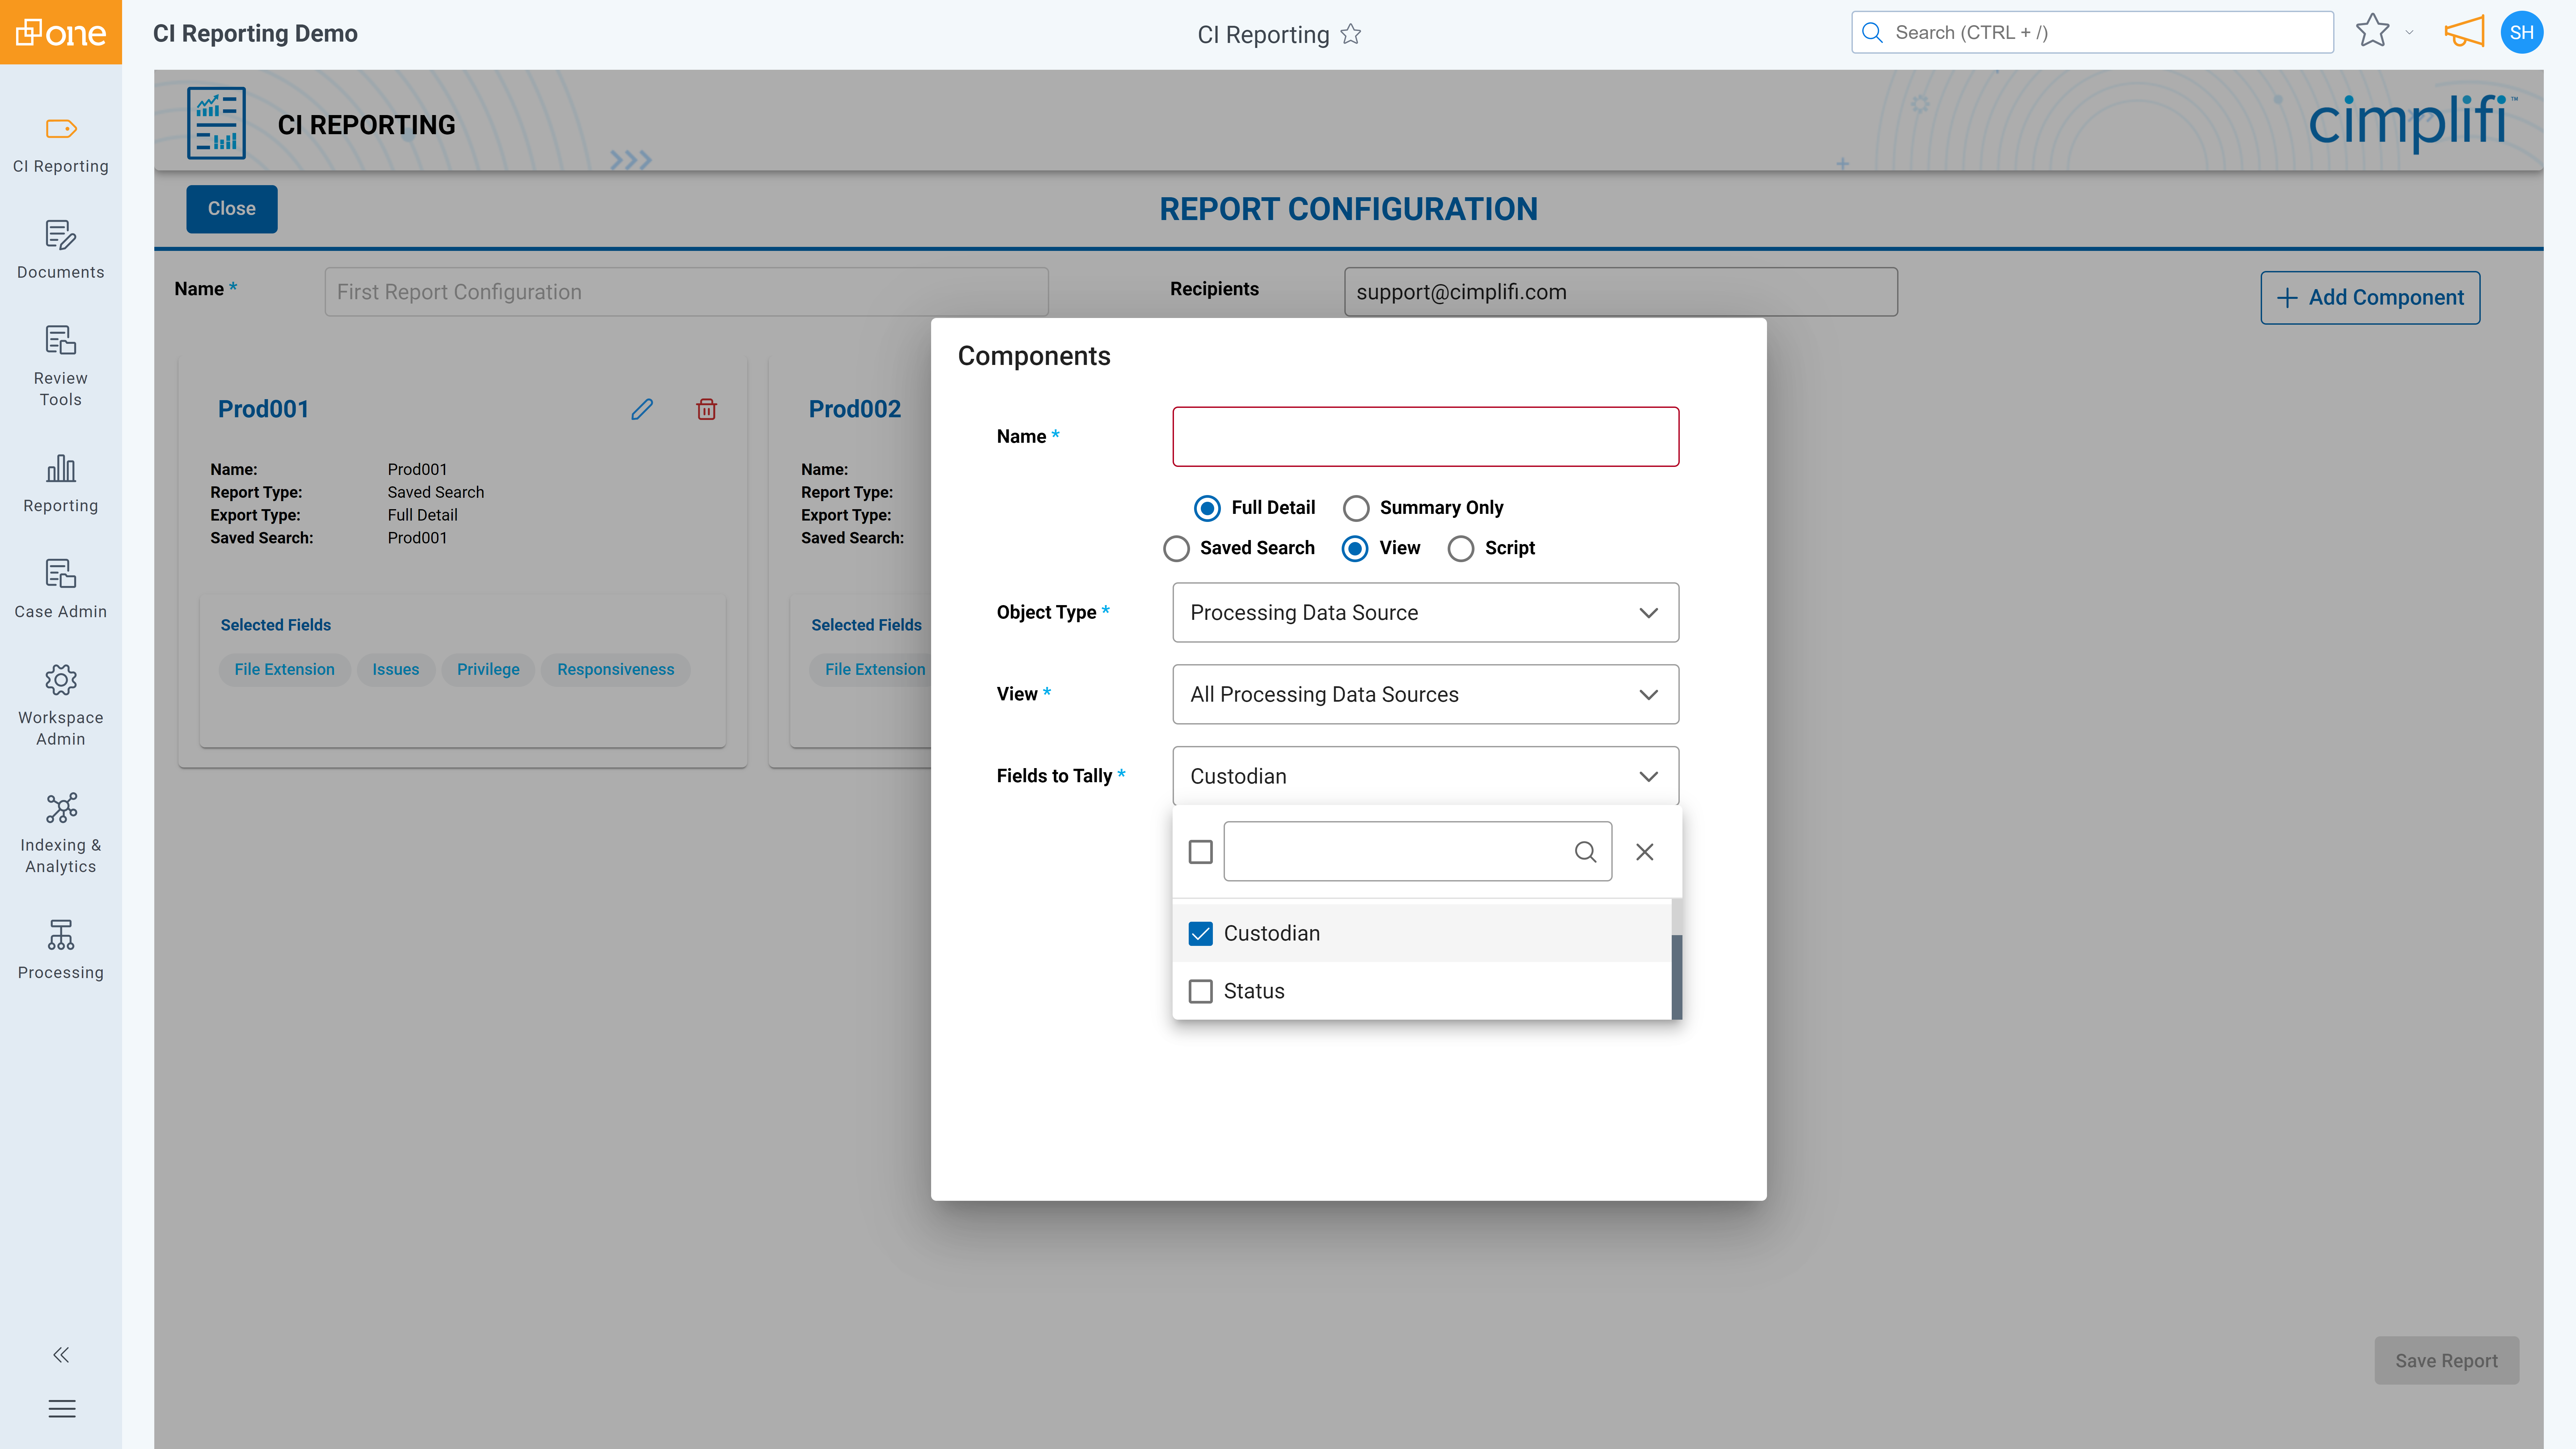Open Indexing & Analytics in sidebar
The image size is (2576, 1449).
[x=60, y=833]
